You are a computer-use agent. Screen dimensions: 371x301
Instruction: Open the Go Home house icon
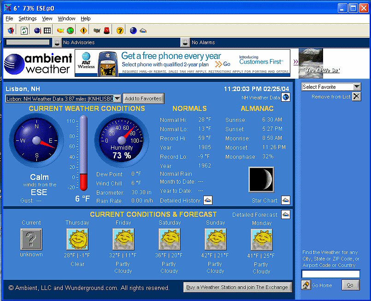306,285
